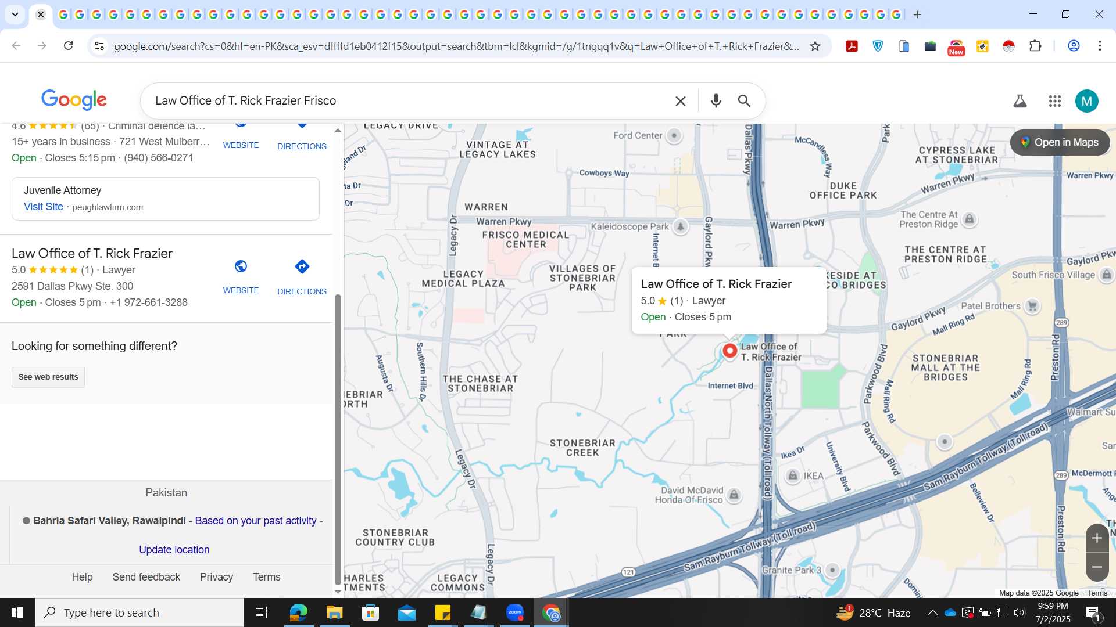The height and width of the screenshot is (627, 1116).
Task: Open Task View on taskbar
Action: (x=262, y=612)
